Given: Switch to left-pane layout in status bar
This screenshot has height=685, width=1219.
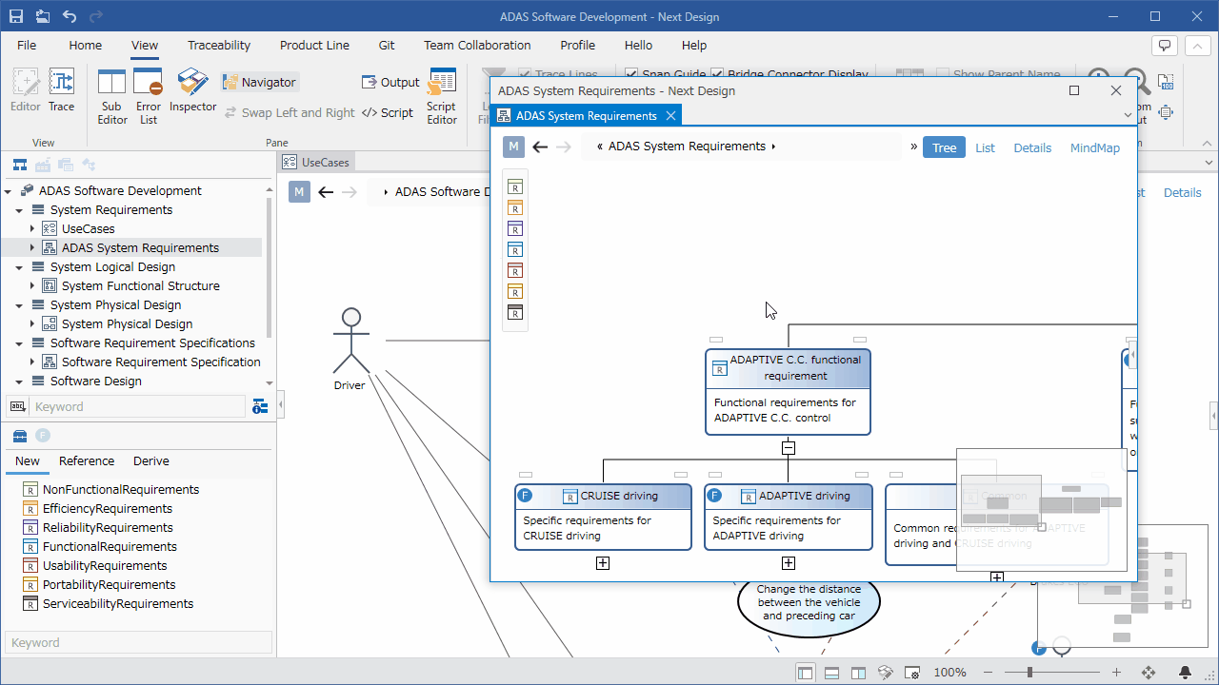Looking at the screenshot, I should 806,673.
